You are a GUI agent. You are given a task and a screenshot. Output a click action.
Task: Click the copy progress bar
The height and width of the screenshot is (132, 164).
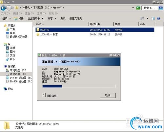point(79,86)
